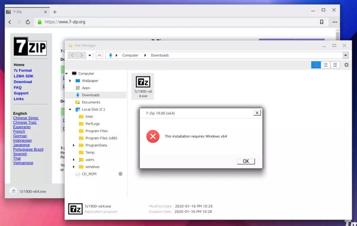The width and height of the screenshot is (357, 226).
Task: Select the 7z1900-x64.exe file icon
Action: pos(143,86)
